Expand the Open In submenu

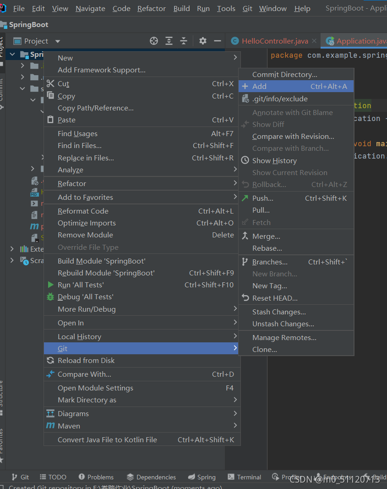(142, 323)
